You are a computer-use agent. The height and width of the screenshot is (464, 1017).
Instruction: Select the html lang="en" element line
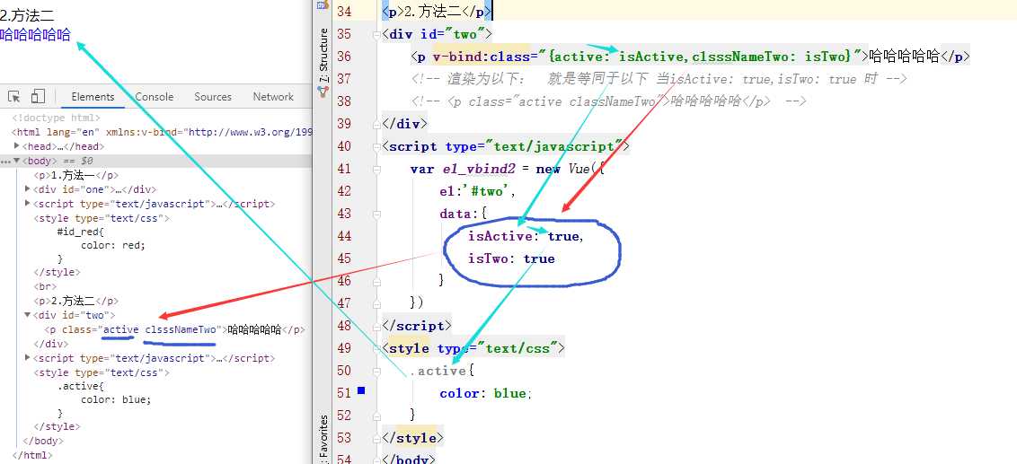coord(162,132)
